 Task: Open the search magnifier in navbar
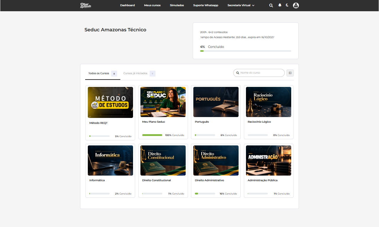pyautogui.click(x=271, y=5)
